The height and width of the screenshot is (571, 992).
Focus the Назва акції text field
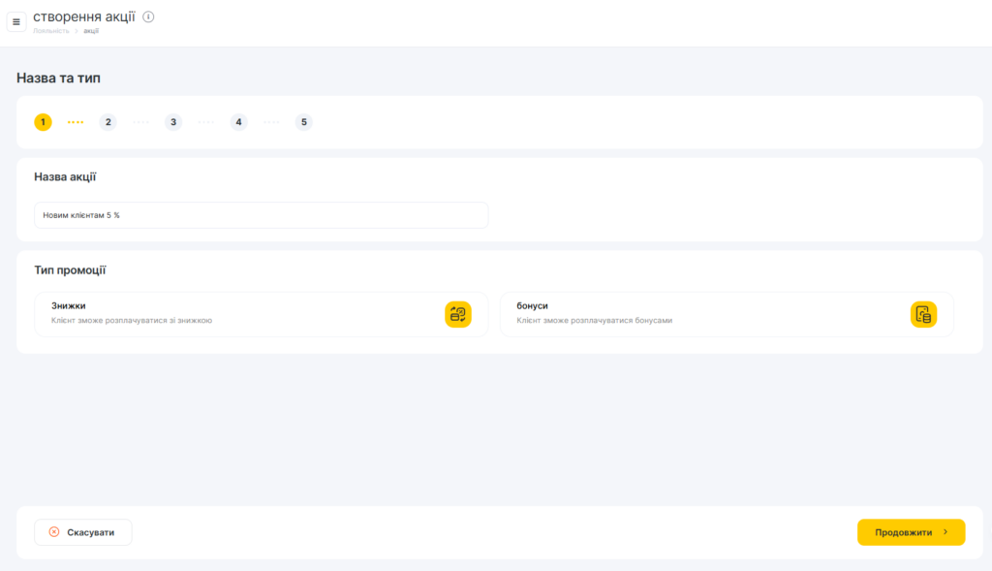pos(261,215)
